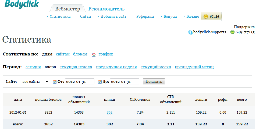256x131 pixels.
Task: Click the Skype support icon
Action: coord(190,32)
